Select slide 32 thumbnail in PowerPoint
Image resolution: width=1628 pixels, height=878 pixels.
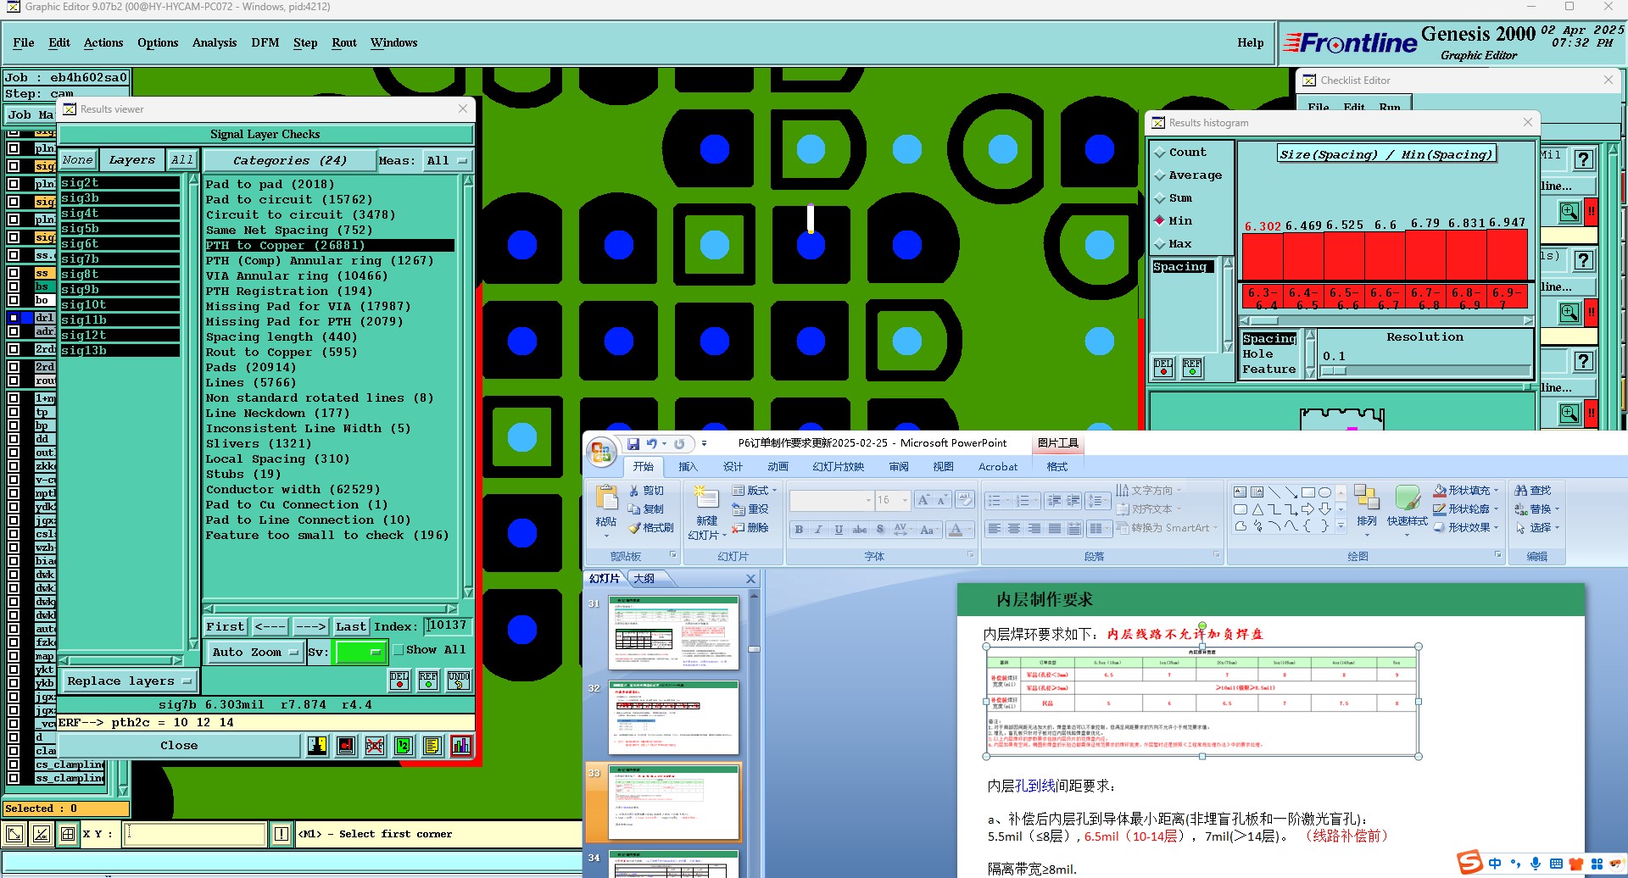pos(673,717)
